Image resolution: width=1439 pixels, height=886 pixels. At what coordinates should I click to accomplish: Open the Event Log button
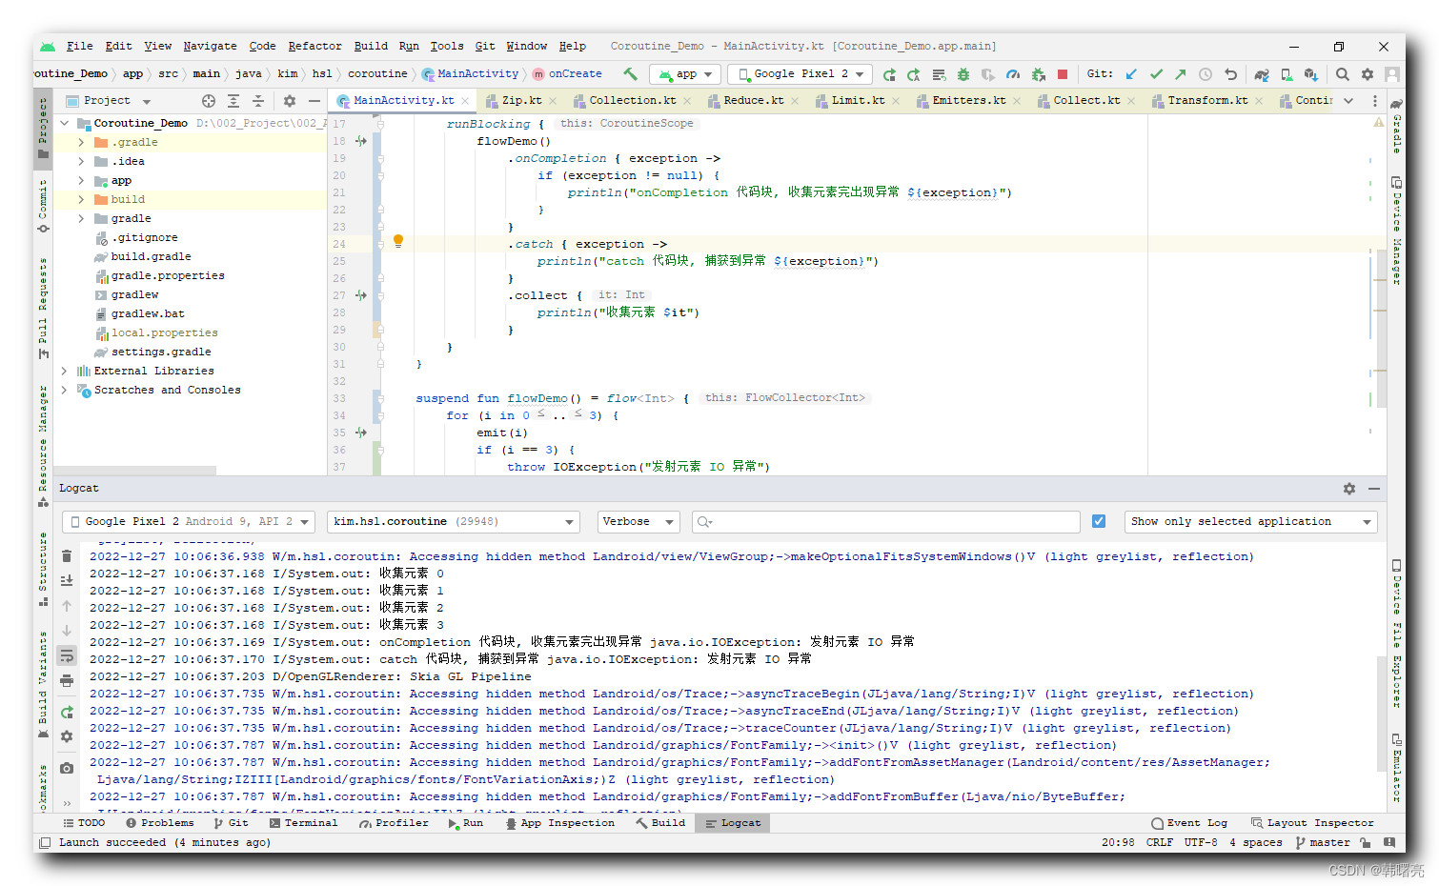tap(1189, 823)
